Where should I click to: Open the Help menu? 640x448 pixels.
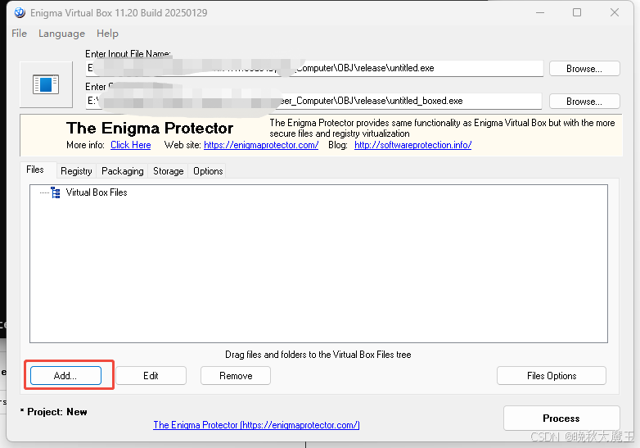107,34
